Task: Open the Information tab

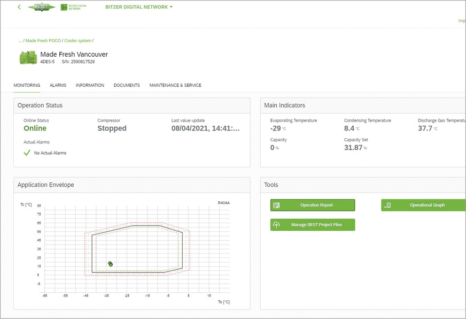Action: (90, 85)
